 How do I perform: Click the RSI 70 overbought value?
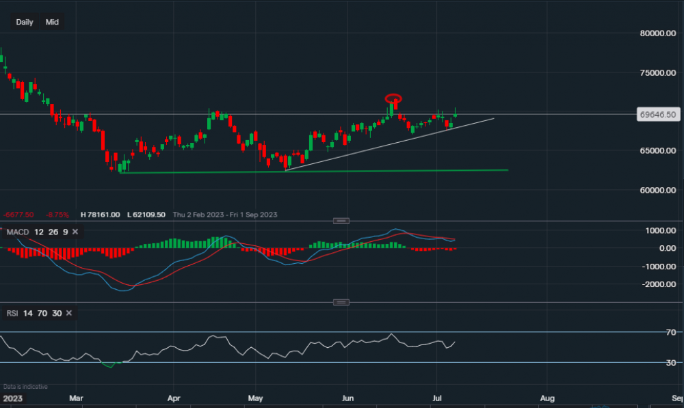point(41,313)
